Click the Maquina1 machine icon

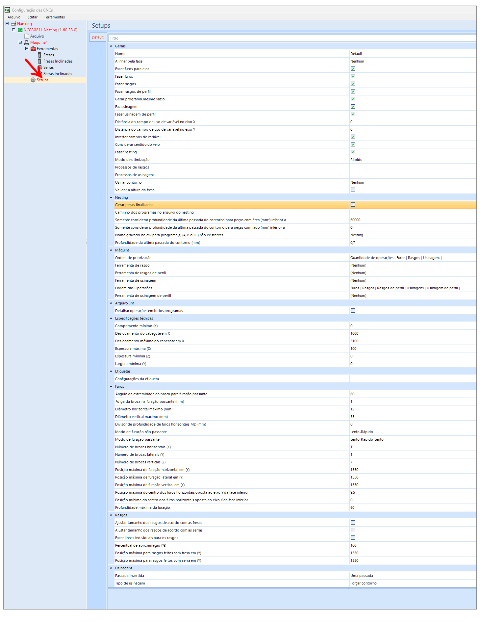(x=27, y=42)
